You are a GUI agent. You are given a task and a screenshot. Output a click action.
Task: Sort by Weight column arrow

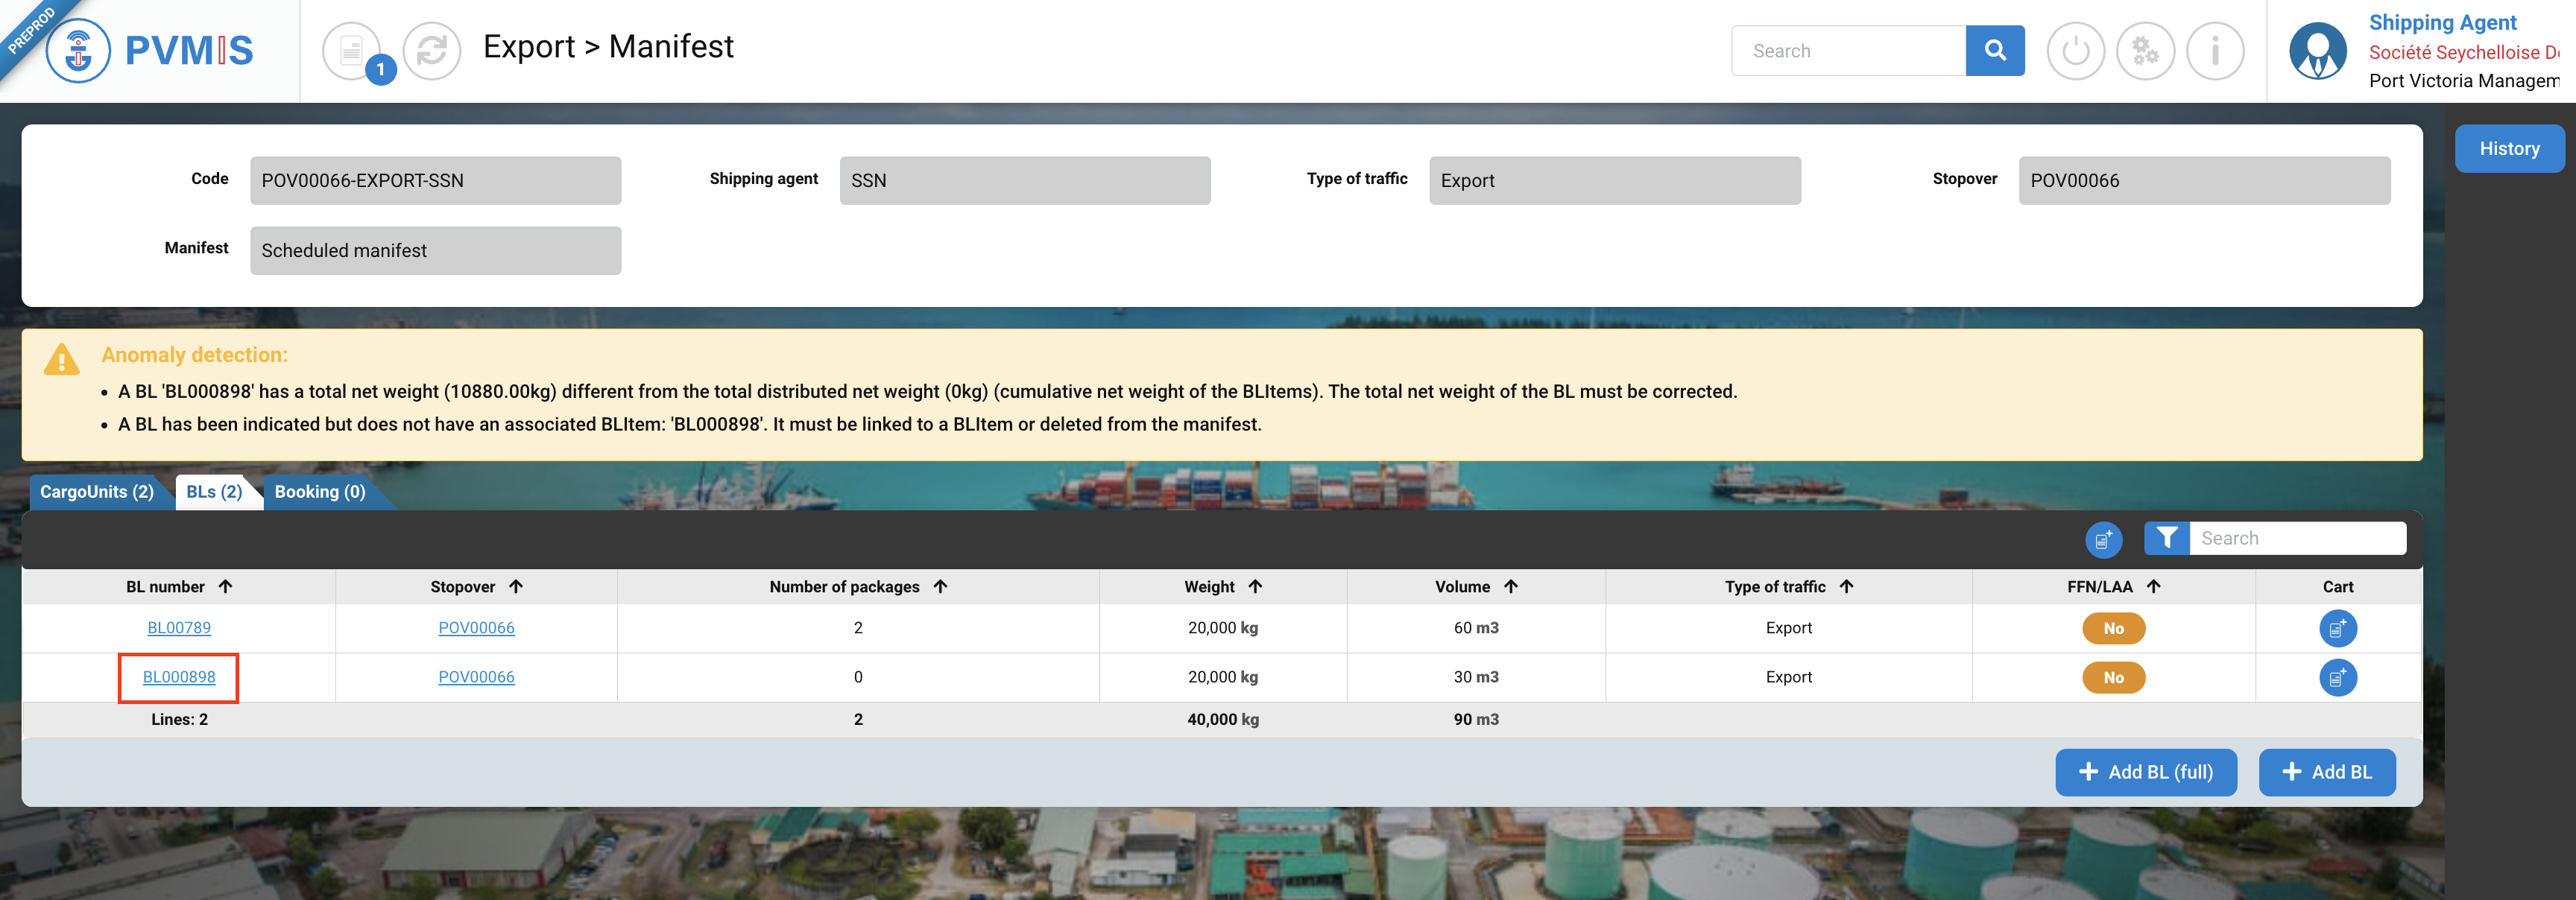1255,586
